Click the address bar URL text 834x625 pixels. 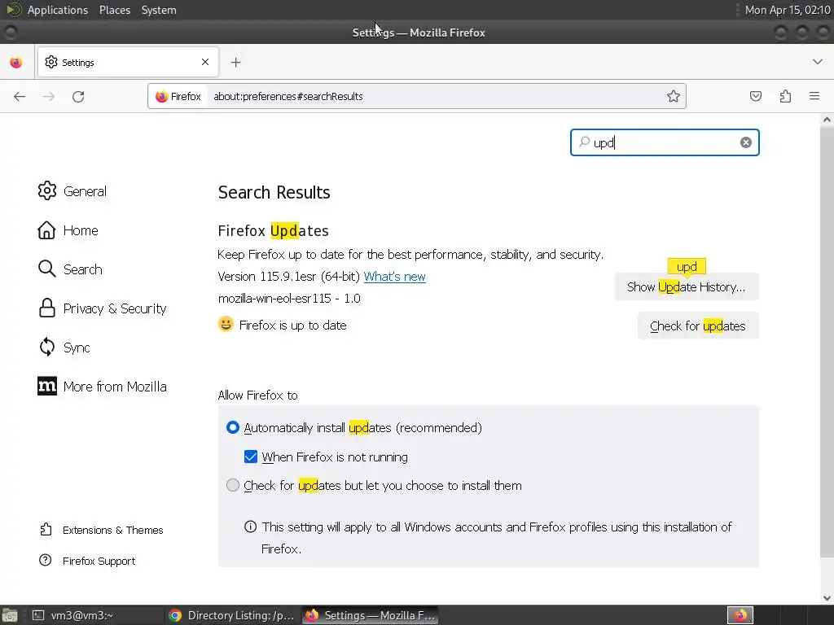(x=288, y=96)
